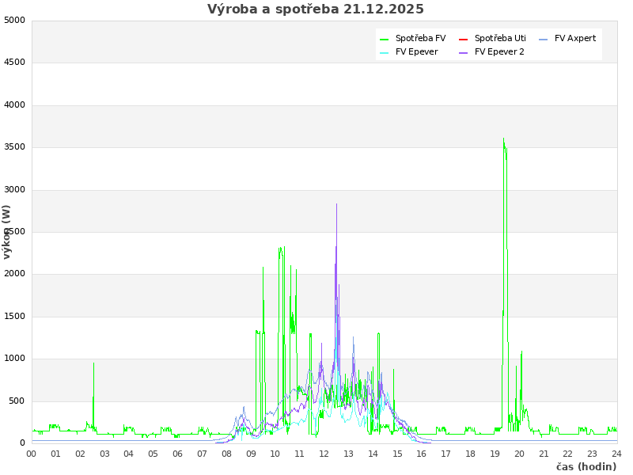Click the 5000 label on power axis
This screenshot has width=633, height=475.
point(14,21)
